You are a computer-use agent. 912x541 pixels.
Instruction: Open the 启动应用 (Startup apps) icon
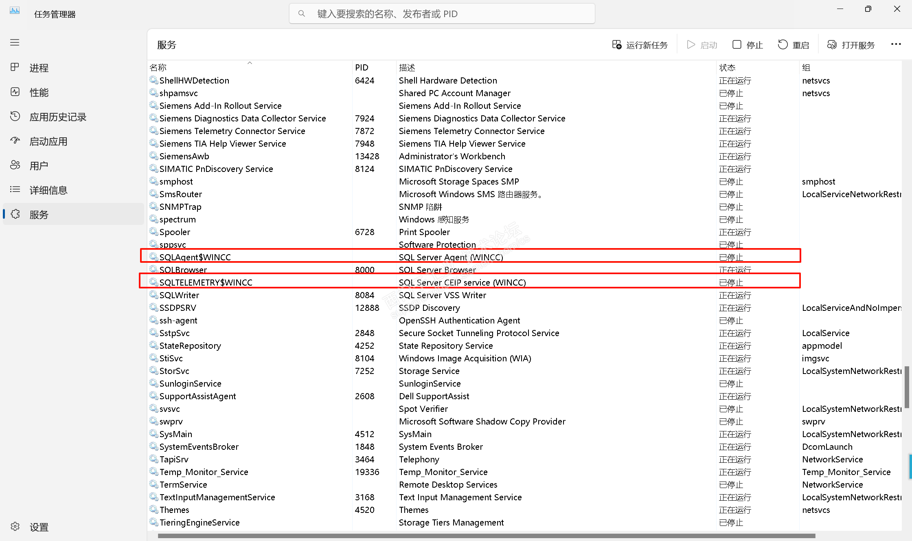[x=15, y=141]
